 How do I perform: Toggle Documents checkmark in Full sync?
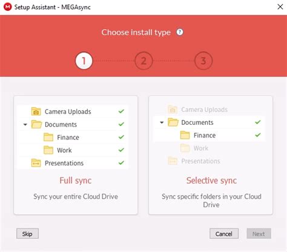(x=121, y=124)
